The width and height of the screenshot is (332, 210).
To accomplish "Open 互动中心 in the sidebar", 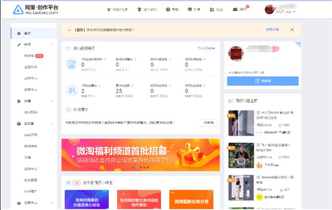I will click(x=31, y=169).
